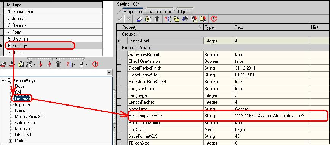This screenshot has width=330, height=145.
Task: Apply changes with the checkmark button
Action: pyautogui.click(x=120, y=19)
